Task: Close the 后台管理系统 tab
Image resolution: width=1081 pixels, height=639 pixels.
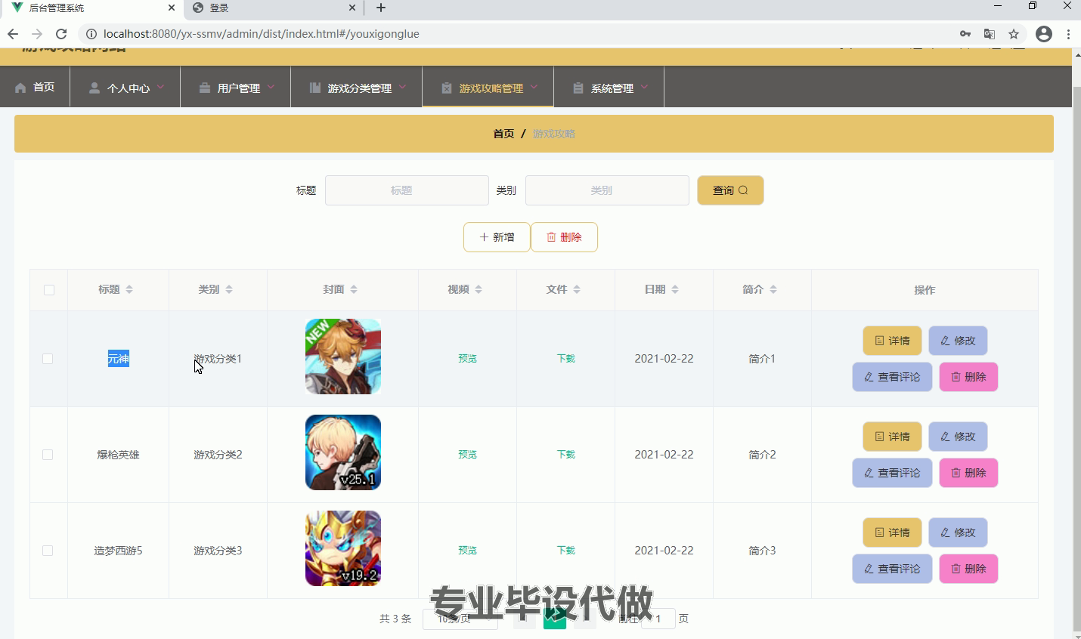Action: 172,8
